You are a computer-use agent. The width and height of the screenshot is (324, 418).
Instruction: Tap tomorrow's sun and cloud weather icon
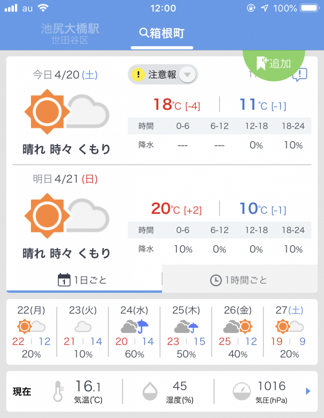coord(67,216)
